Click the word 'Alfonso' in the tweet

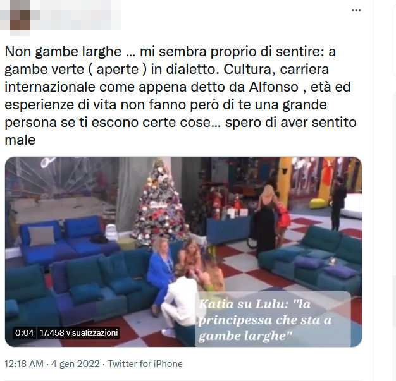[x=273, y=87]
